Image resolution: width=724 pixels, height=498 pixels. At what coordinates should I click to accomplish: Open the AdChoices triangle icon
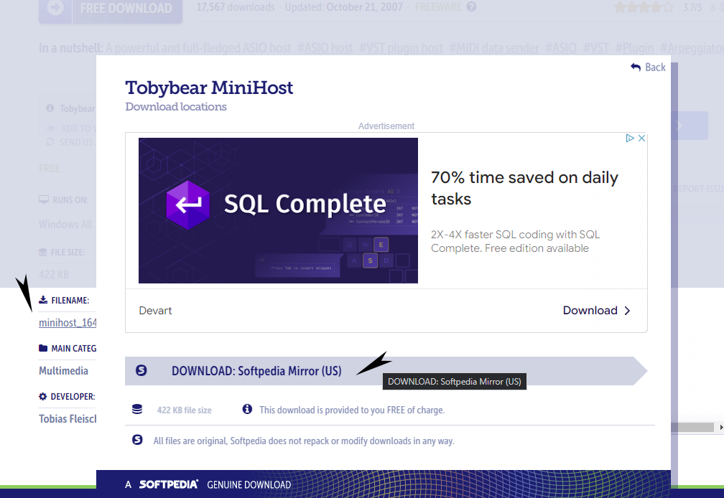click(x=630, y=138)
